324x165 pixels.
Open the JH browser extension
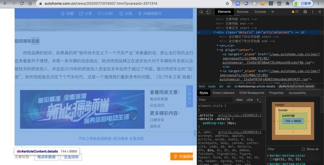point(238,3)
